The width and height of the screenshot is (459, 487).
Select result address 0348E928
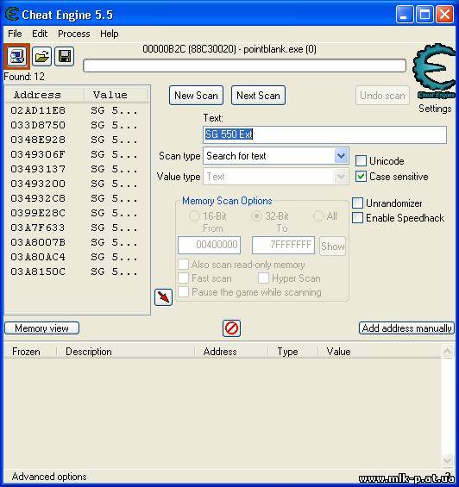38,140
